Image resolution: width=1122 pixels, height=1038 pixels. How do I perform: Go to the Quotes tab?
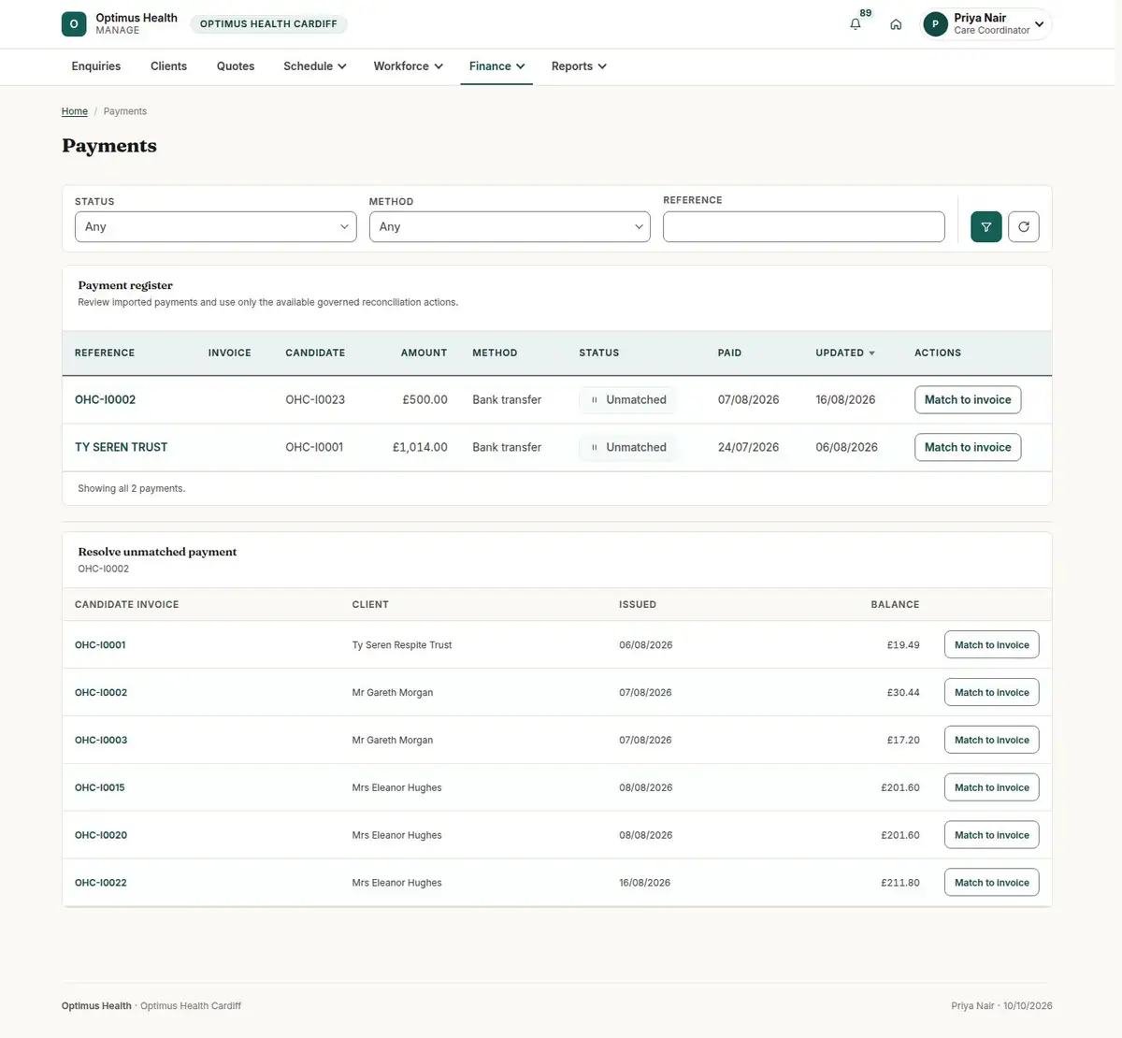(236, 66)
